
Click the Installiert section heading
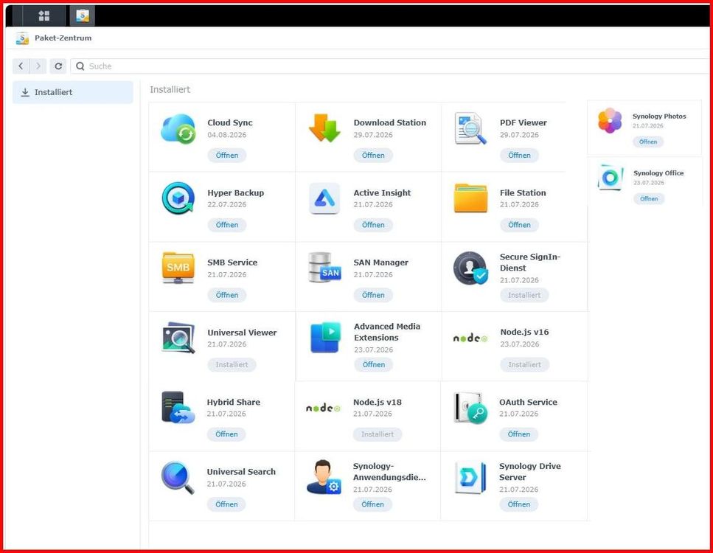(170, 90)
